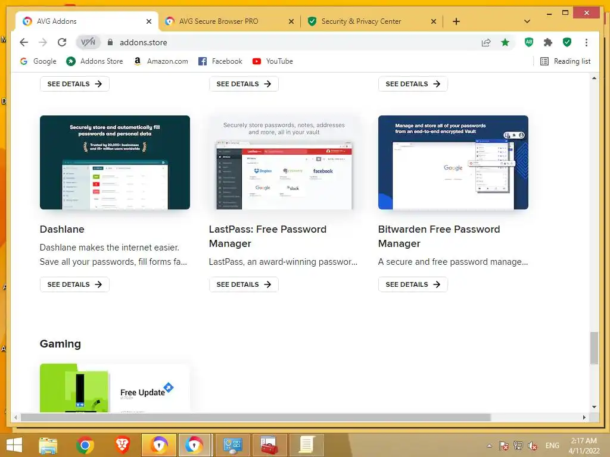Open a new tab with plus button
This screenshot has width=610, height=457.
pyautogui.click(x=456, y=21)
